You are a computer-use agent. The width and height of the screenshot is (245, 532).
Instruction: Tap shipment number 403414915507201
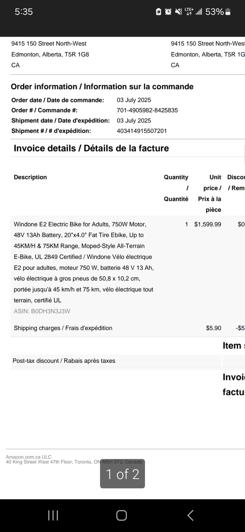[142, 131]
